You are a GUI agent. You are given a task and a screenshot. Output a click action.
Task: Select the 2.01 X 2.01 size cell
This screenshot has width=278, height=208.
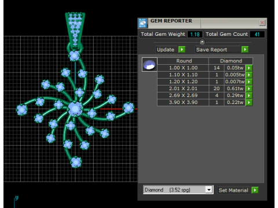pyautogui.click(x=183, y=88)
